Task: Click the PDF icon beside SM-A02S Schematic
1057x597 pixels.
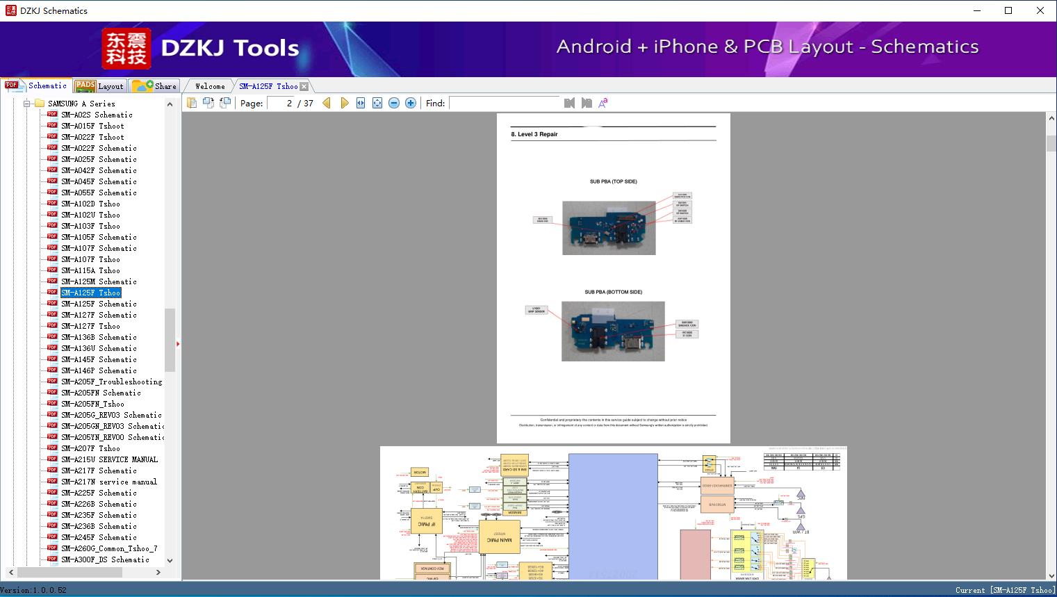Action: [52, 114]
